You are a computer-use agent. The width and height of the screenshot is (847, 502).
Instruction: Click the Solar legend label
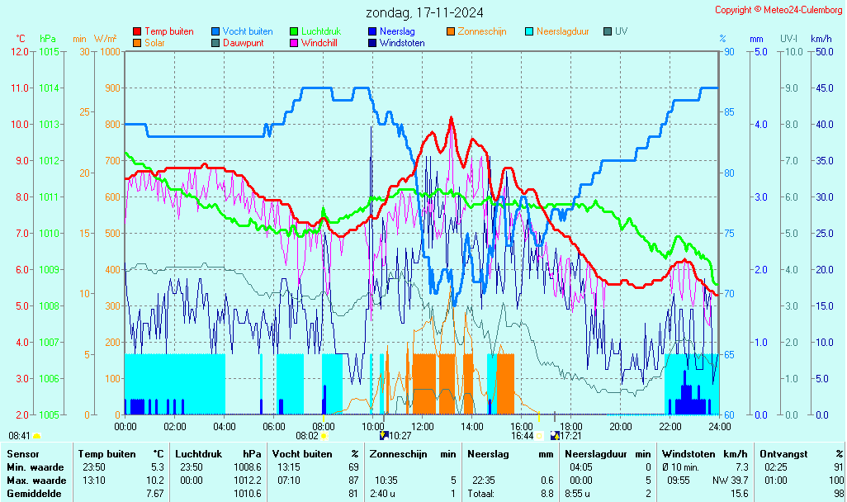pyautogui.click(x=154, y=43)
